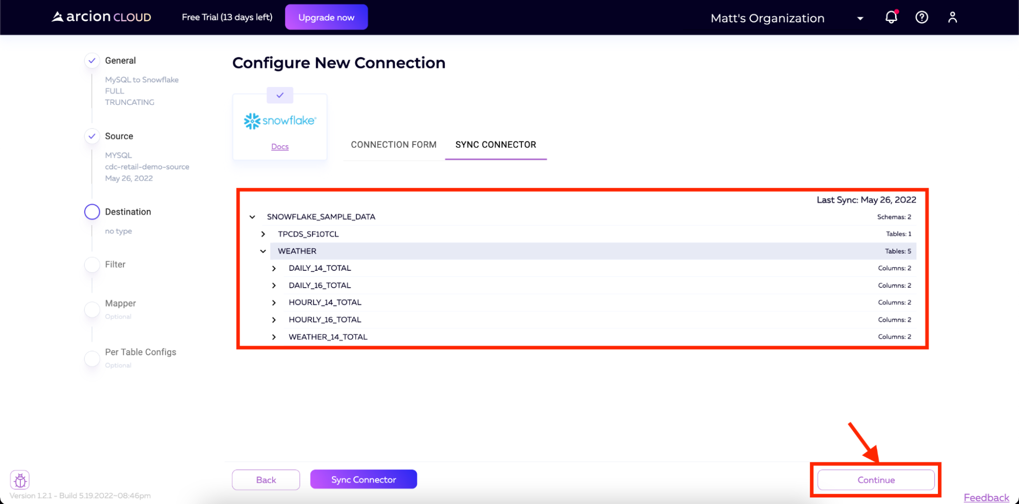The height and width of the screenshot is (504, 1019).
Task: Go to the Destination step
Action: pyautogui.click(x=128, y=212)
